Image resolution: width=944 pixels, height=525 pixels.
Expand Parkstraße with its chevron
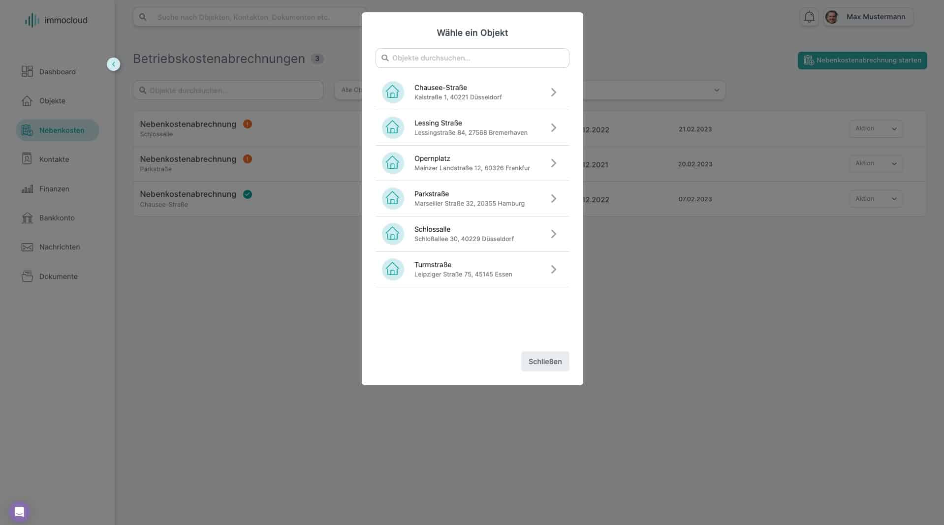554,199
